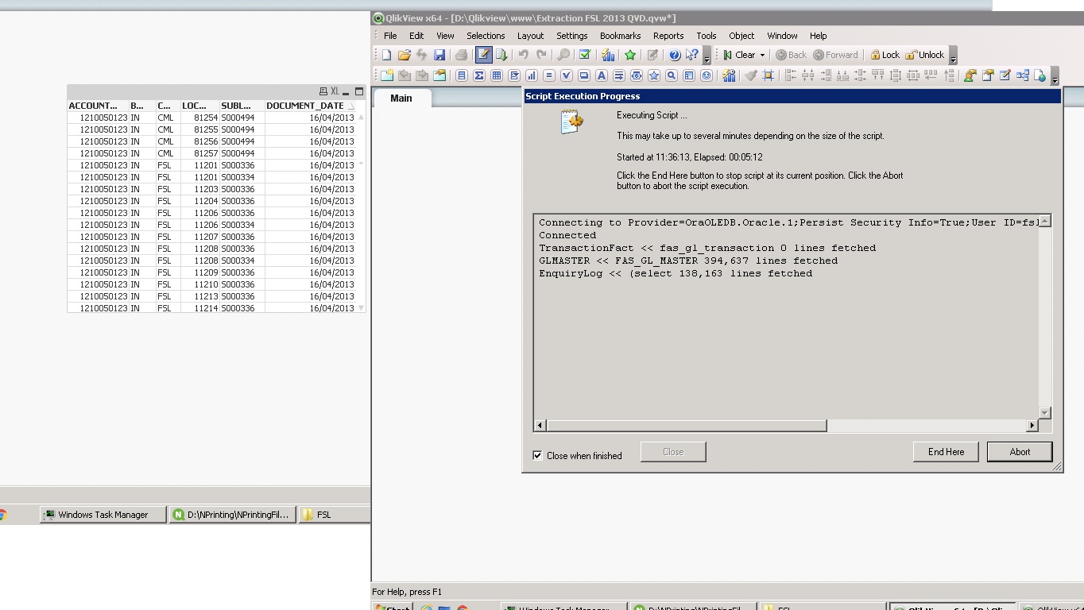This screenshot has width=1084, height=610.
Task: Open the Bookmarks menu
Action: coord(620,36)
